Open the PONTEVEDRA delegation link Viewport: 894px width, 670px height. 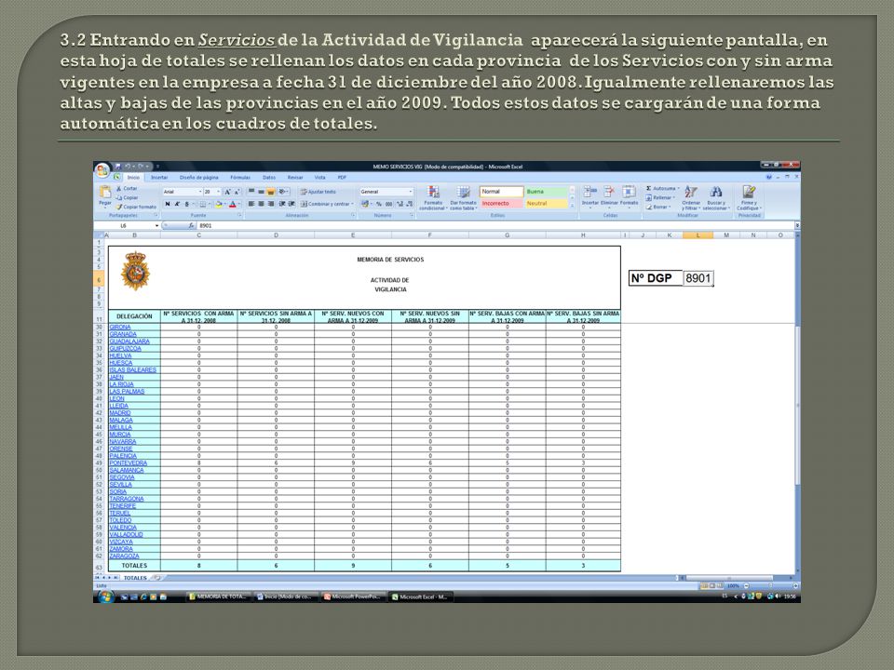click(x=129, y=463)
